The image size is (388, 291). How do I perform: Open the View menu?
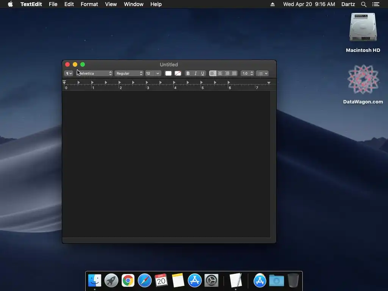pyautogui.click(x=111, y=4)
